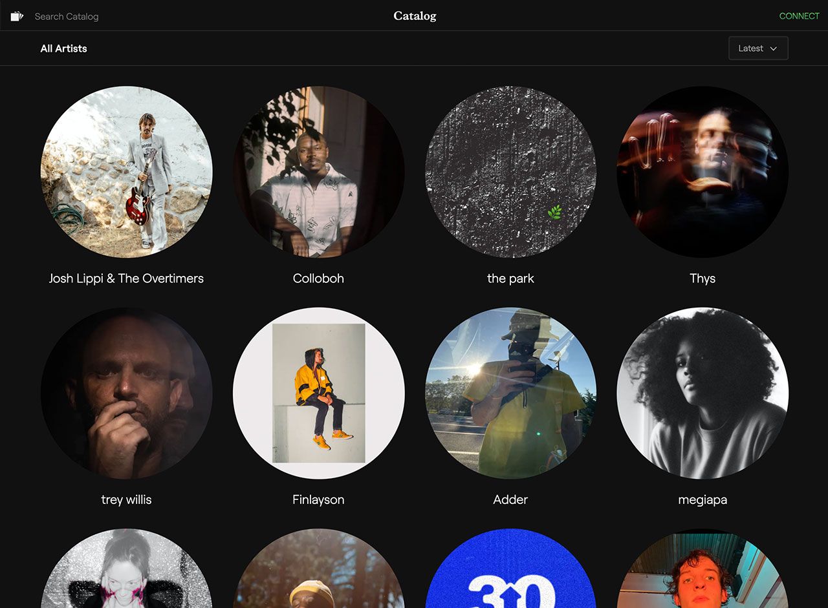The height and width of the screenshot is (608, 828).
Task: Click the Catalog title in the header
Action: (x=415, y=16)
